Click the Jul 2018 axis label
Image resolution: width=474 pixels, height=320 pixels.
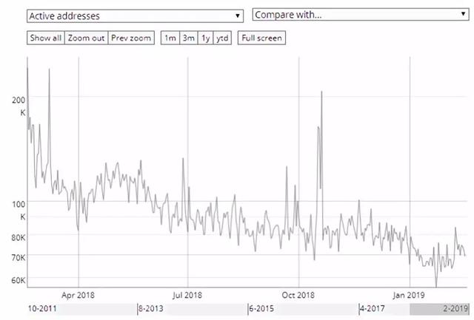187,294
